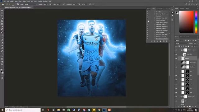The image size is (199, 112).
Task: Toggle visibility of Color Fill 3 layer
Action: point(176,54)
